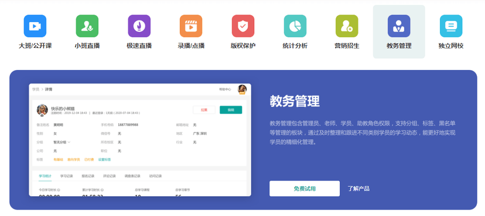Select the 版权保护 red shield icon
This screenshot has height=216, width=485.
243,26
